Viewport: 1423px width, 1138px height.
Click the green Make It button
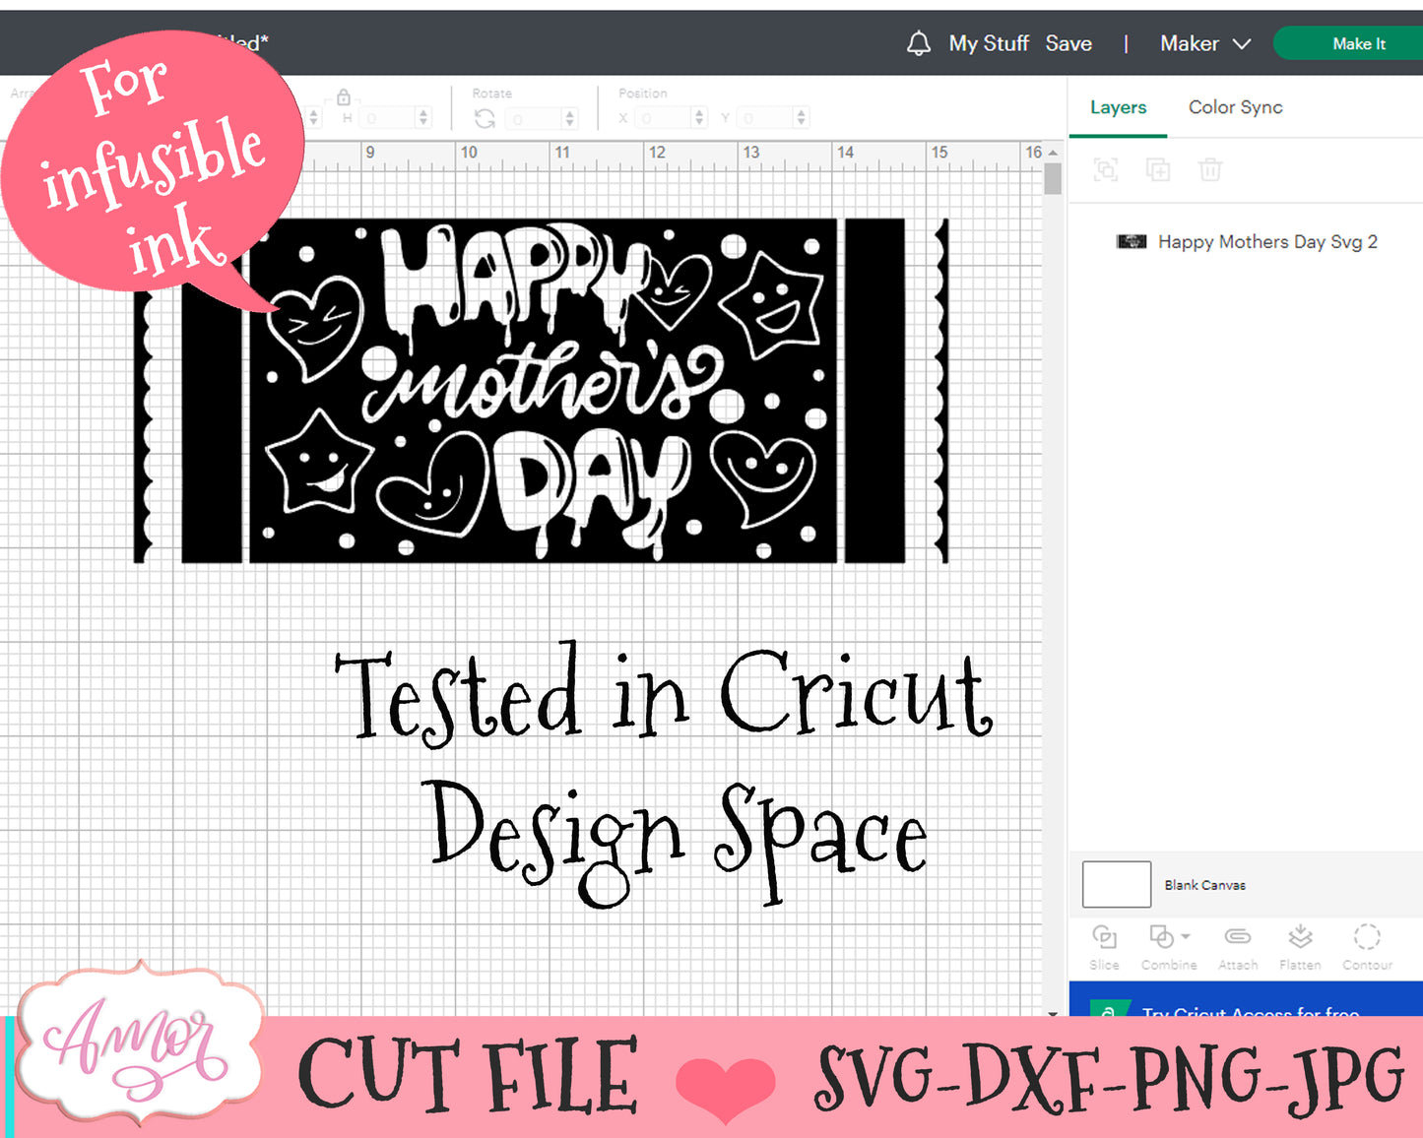coord(1357,43)
